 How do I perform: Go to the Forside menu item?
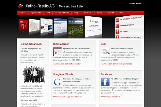pyautogui.click(x=22, y=13)
